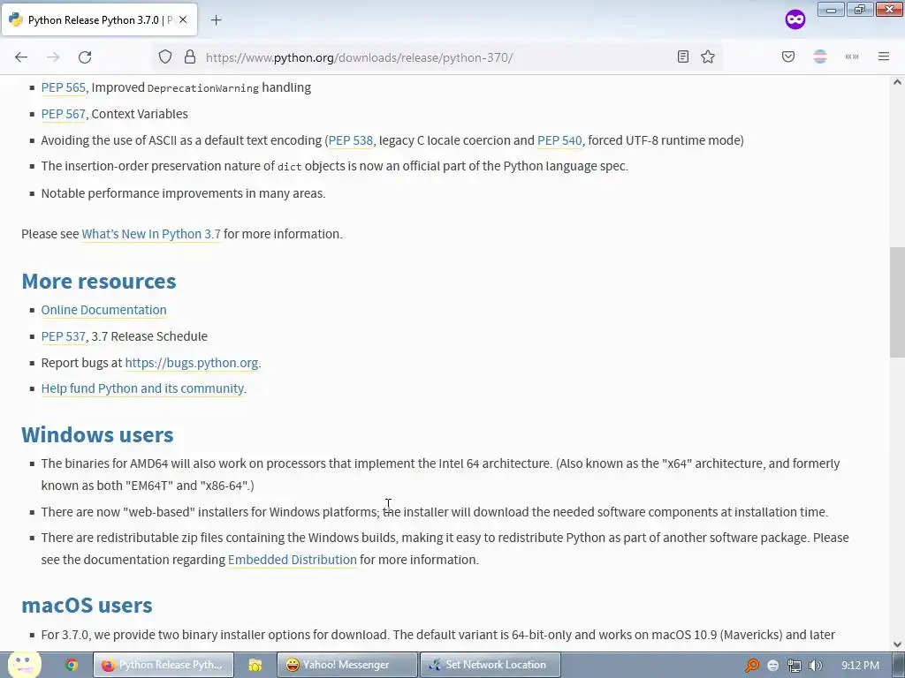Screen dimensions: 905x678
Task: Click the More resources heading
Action: click(x=99, y=282)
